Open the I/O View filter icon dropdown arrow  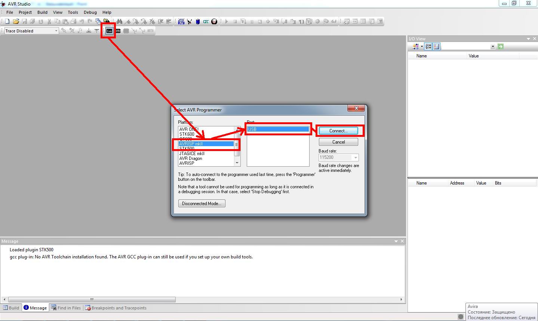pyautogui.click(x=422, y=47)
